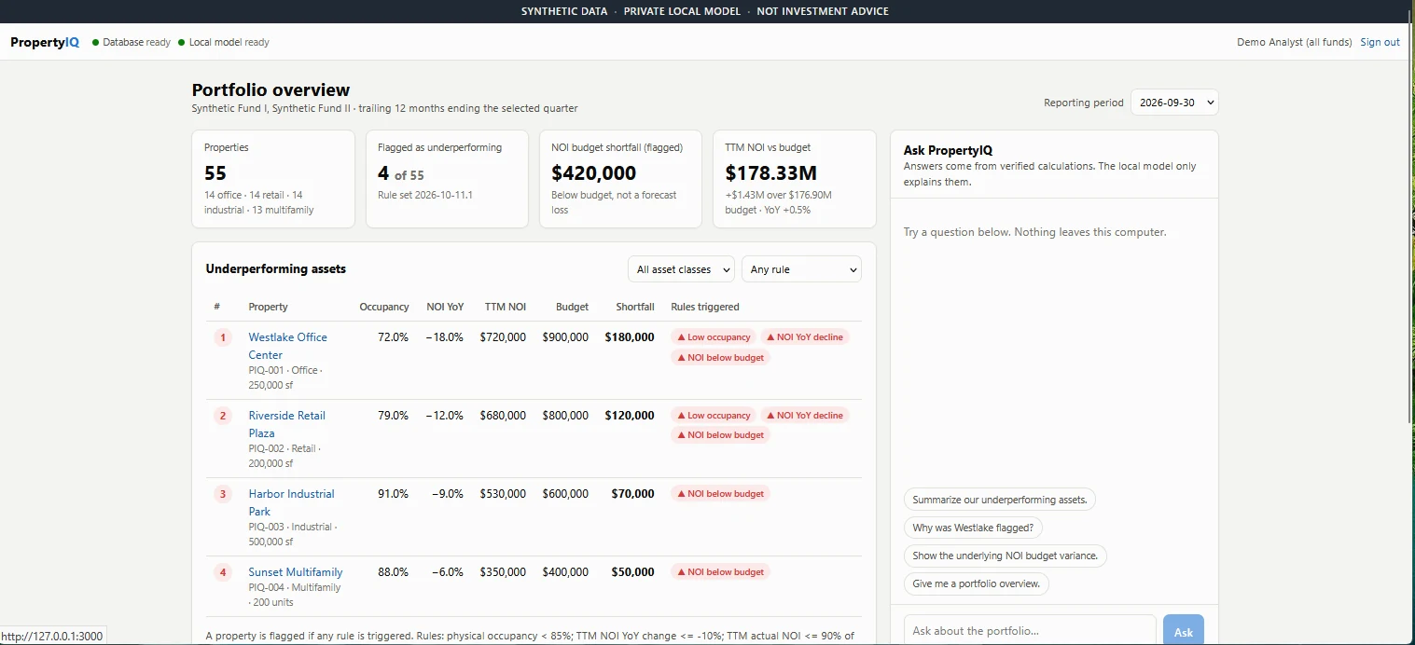Click the Portfolio overview heading
Viewport: 1415px width, 645px height.
[271, 89]
